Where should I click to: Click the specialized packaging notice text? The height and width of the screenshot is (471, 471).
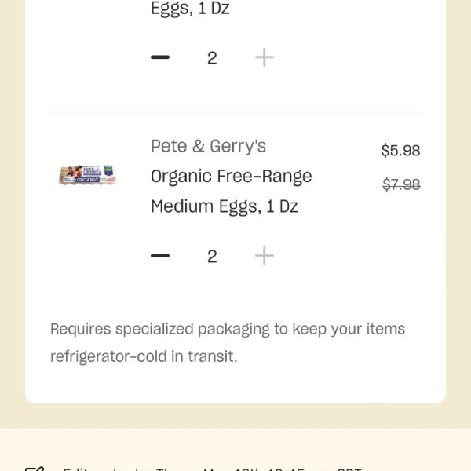tap(228, 329)
